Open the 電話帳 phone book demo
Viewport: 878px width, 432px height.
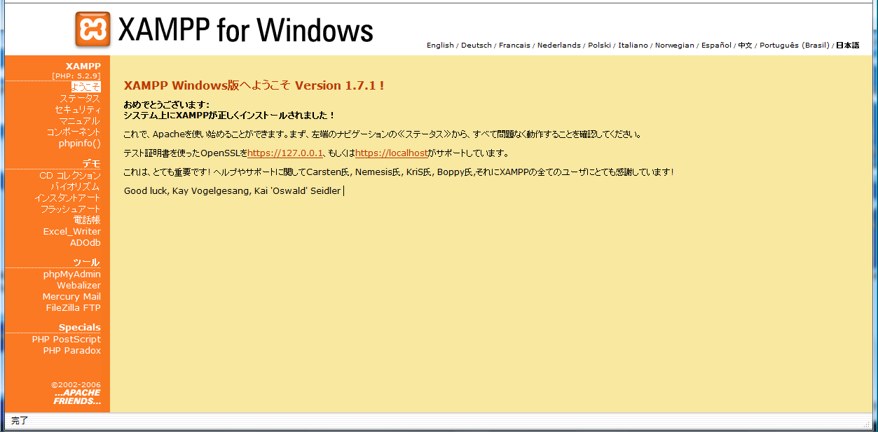(x=87, y=220)
